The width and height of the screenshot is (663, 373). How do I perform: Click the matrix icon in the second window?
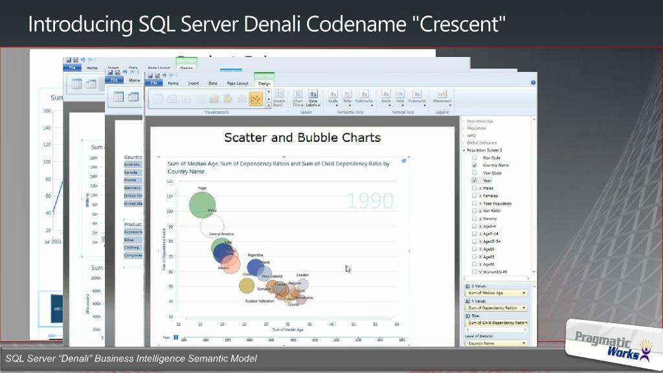pyautogui.click(x=91, y=84)
